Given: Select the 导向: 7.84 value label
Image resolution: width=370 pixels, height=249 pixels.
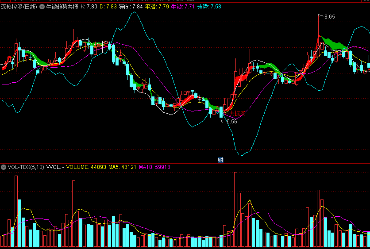Looking at the screenshot, I should [x=131, y=7].
